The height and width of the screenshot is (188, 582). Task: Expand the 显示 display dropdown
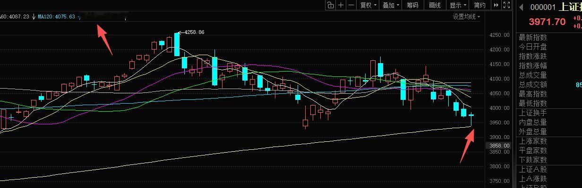[x=458, y=5]
